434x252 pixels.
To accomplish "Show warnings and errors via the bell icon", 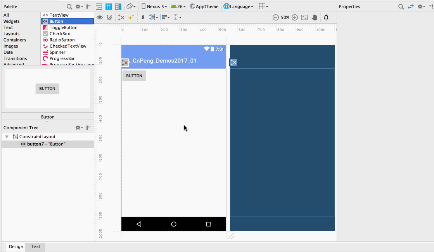I will point(326,17).
